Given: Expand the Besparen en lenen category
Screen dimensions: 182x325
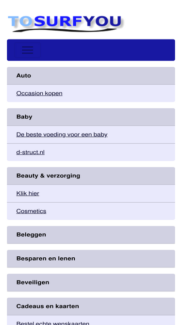Looking at the screenshot, I should (x=91, y=259).
